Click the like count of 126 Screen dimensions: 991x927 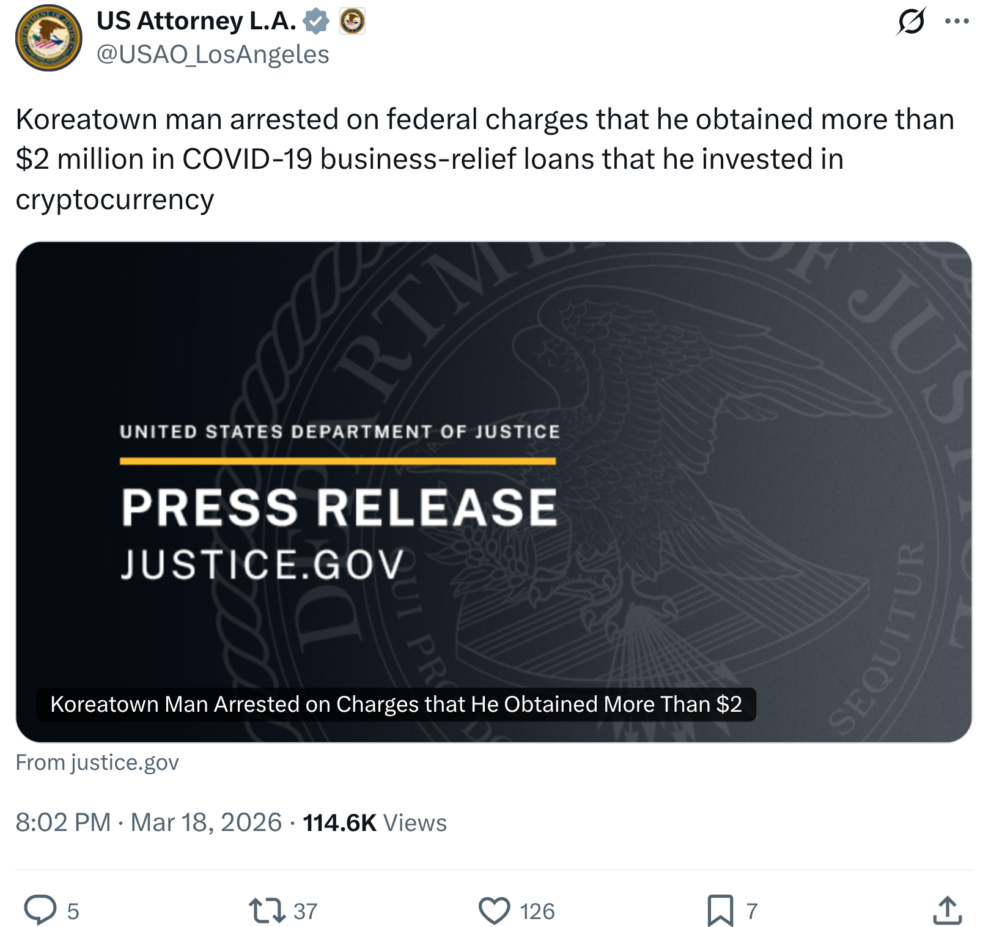[537, 911]
